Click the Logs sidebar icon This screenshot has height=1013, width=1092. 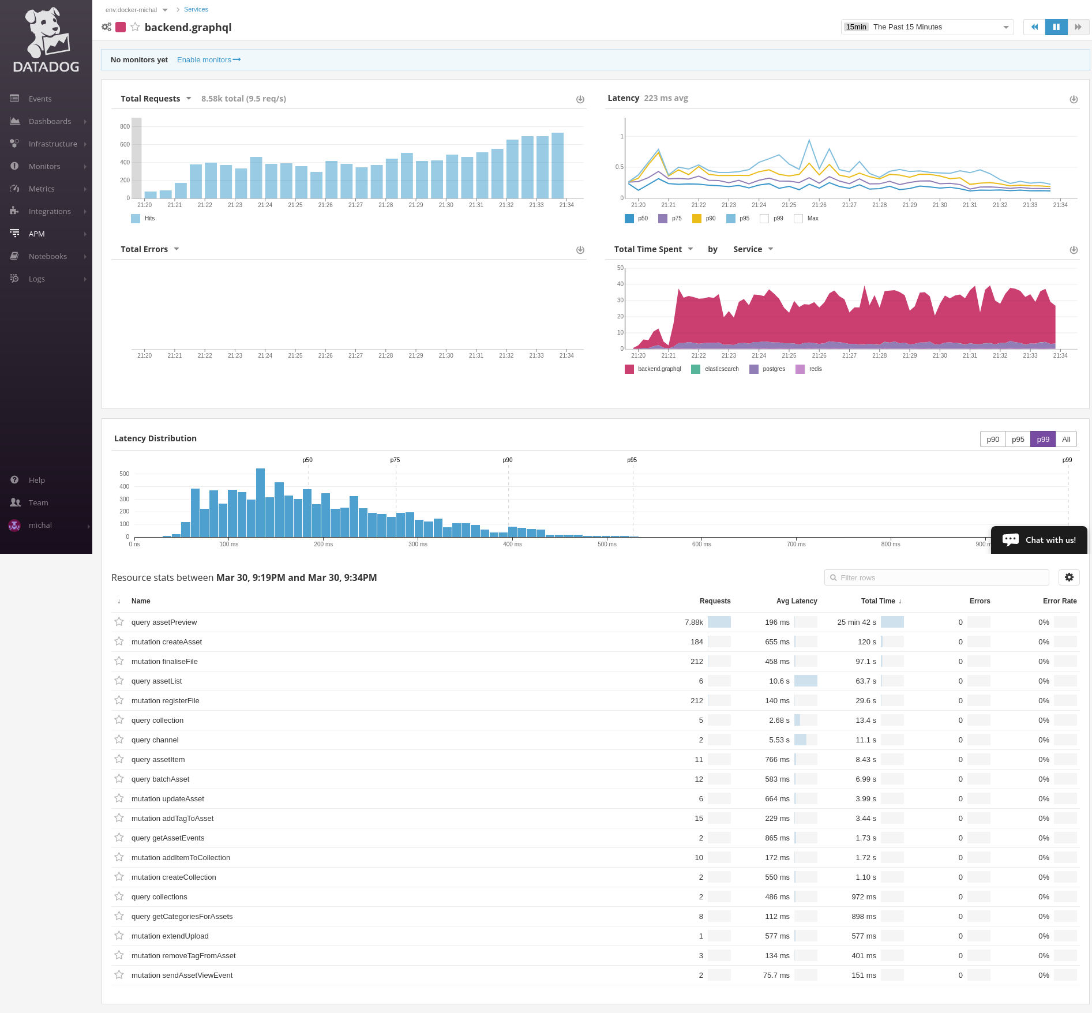[15, 279]
